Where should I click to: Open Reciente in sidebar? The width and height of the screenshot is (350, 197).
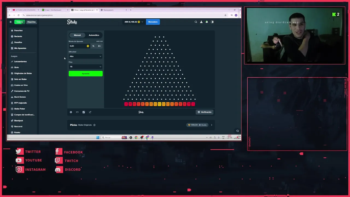(18, 36)
